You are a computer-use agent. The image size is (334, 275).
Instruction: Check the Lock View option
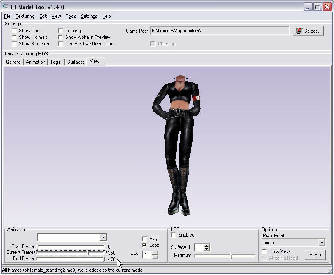264,251
